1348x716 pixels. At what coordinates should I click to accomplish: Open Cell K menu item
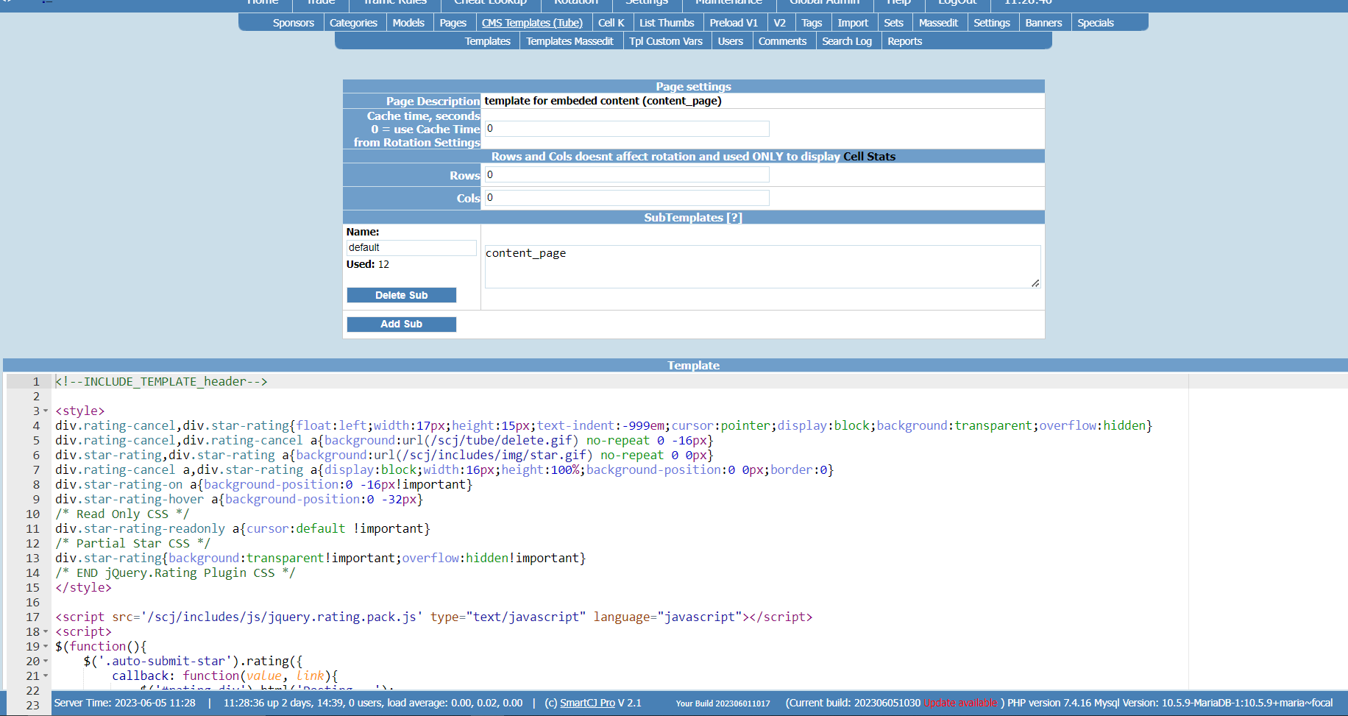(x=611, y=23)
